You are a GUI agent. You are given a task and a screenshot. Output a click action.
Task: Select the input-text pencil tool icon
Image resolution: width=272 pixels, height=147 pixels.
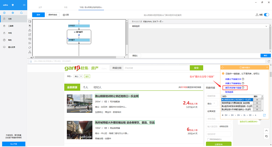click(30, 34)
